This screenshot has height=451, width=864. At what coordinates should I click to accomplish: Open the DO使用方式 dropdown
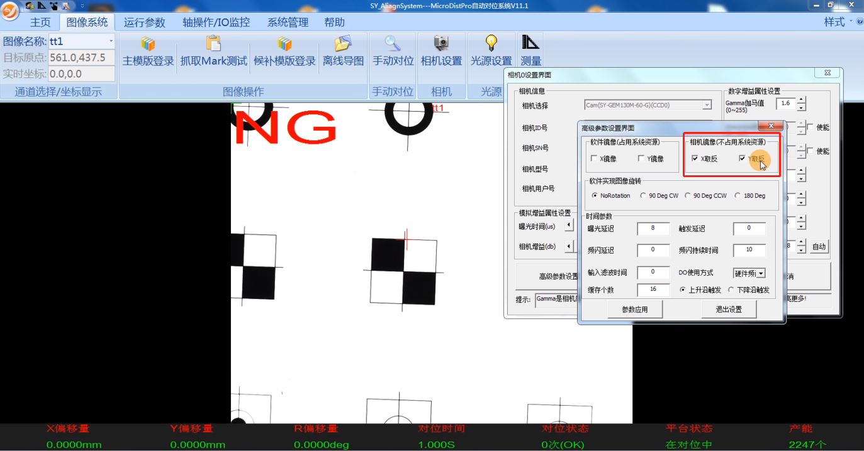[x=761, y=273]
